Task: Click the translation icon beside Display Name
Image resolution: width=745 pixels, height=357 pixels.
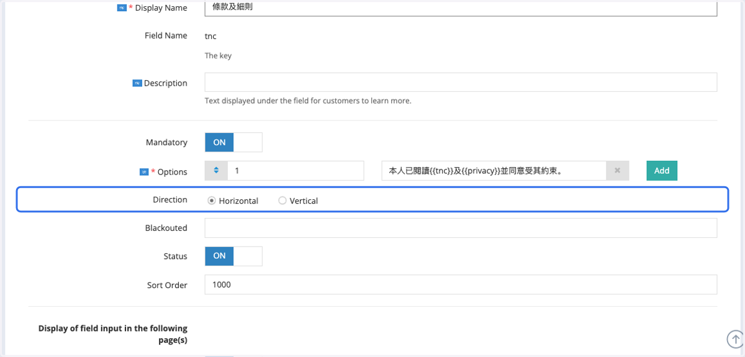Action: click(x=122, y=8)
